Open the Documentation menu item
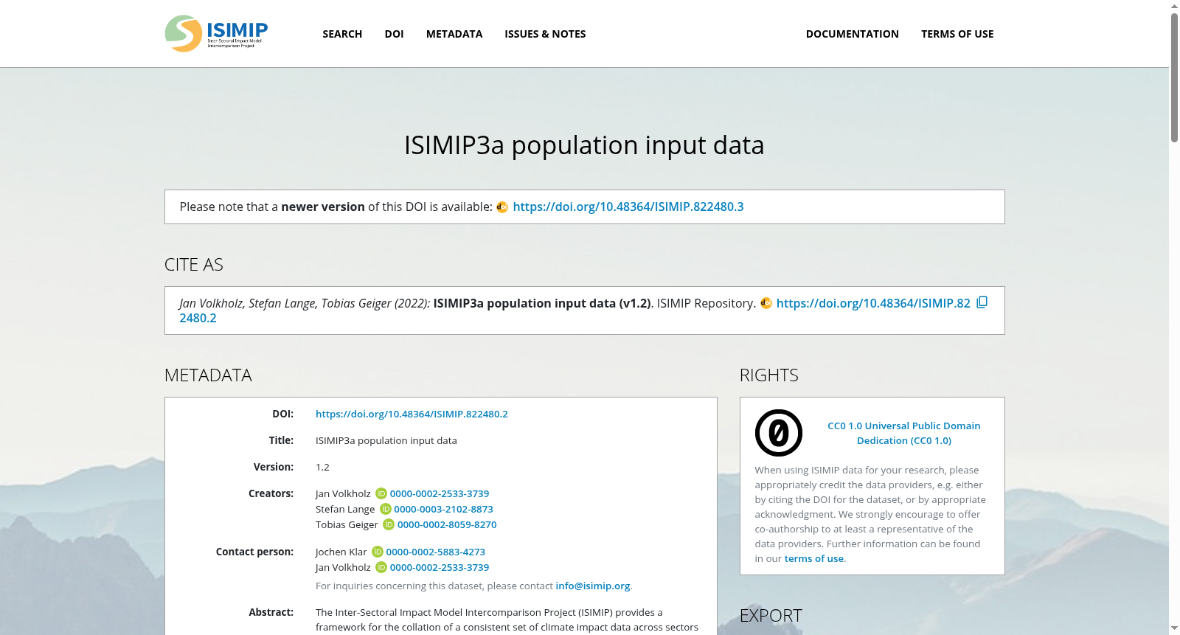The height and width of the screenshot is (635, 1180). tap(852, 34)
